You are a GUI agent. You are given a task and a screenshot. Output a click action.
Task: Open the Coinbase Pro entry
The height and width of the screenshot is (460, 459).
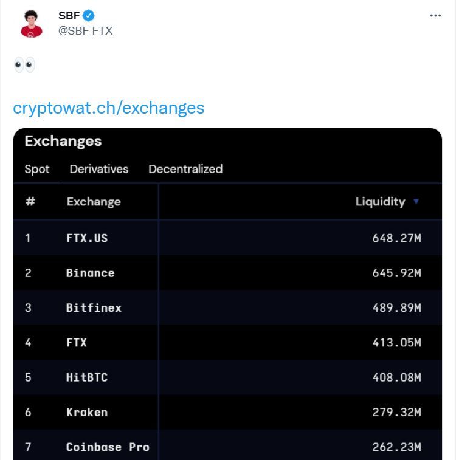pos(108,447)
